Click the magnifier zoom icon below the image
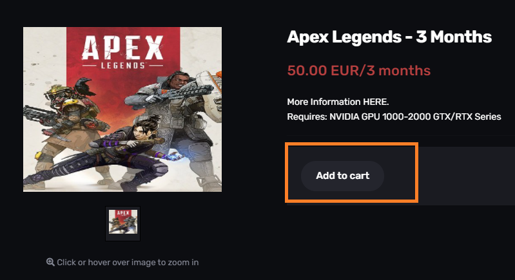The image size is (515, 280). point(50,262)
